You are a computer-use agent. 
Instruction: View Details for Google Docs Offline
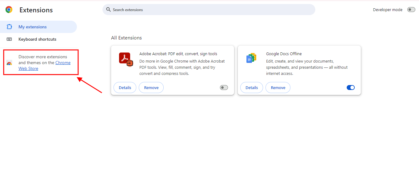click(x=252, y=88)
